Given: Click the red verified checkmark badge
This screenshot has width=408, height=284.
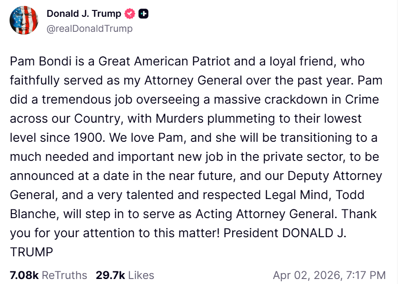Looking at the screenshot, I should coord(130,14).
